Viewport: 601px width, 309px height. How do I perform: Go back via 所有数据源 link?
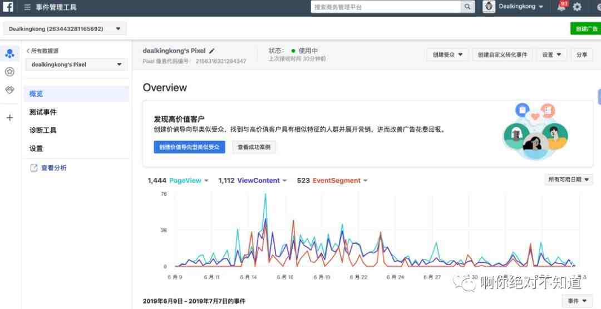coord(42,51)
